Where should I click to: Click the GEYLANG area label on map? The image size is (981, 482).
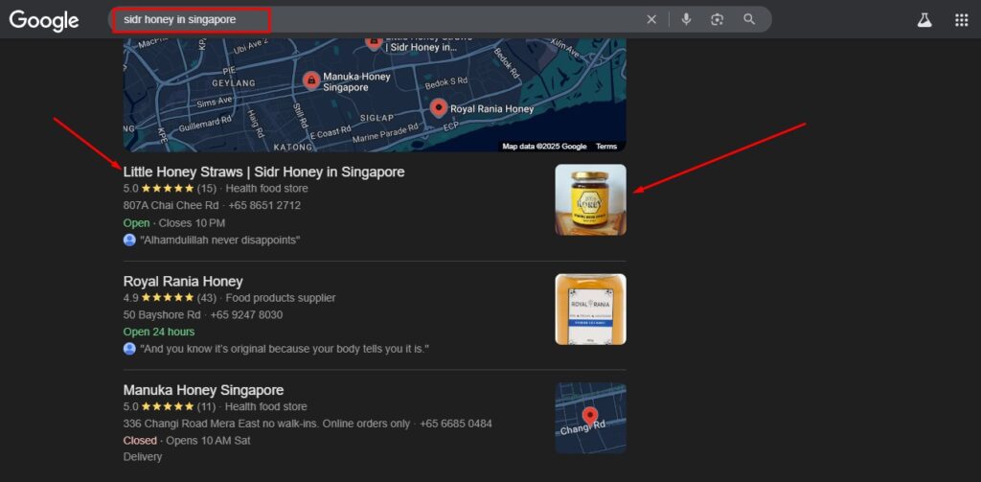234,82
